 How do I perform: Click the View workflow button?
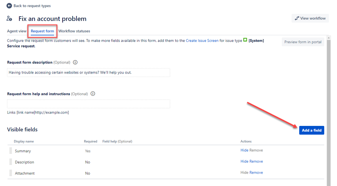310,18
